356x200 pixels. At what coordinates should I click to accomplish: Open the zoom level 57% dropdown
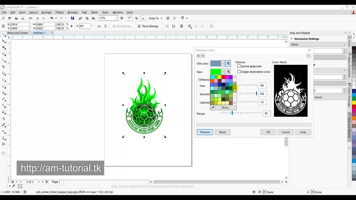click(x=116, y=18)
